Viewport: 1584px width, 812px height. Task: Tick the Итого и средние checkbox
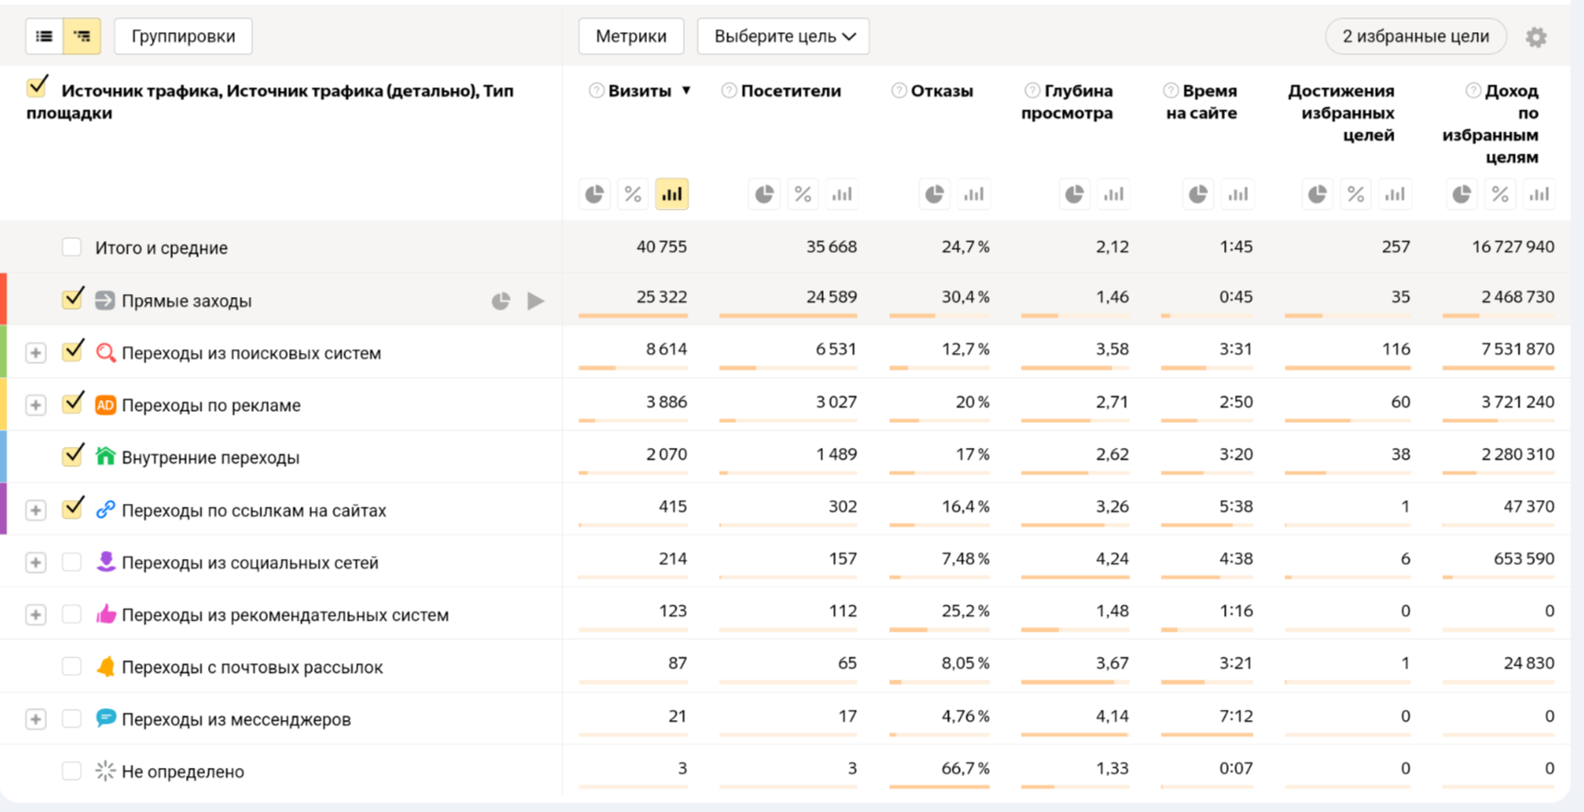point(72,247)
